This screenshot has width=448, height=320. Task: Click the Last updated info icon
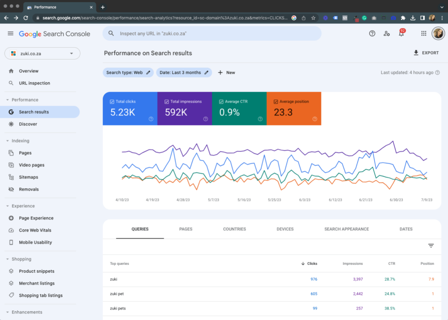[437, 73]
